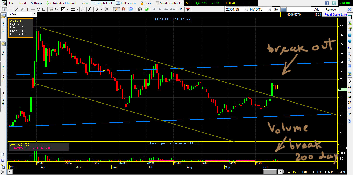Click the Ls icon in right sidebar
The image size is (353, 175).
click(x=350, y=74)
